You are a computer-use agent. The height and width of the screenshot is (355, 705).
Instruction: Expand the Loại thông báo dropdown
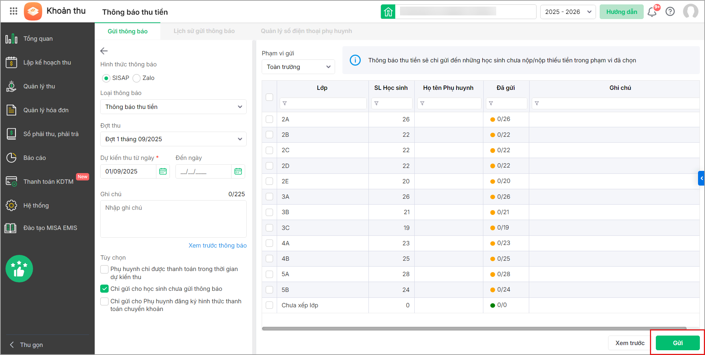click(173, 107)
